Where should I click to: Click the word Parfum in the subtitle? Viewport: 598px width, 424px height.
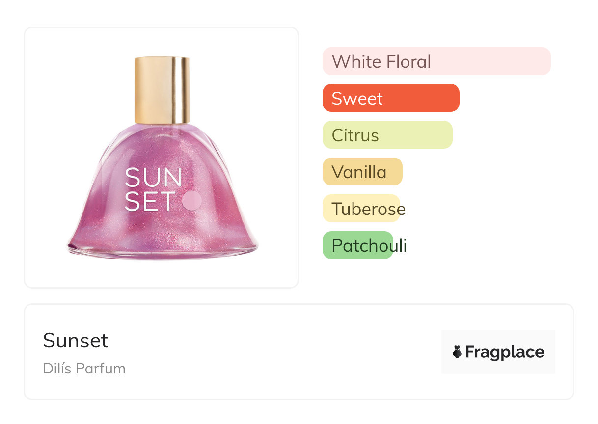click(105, 368)
